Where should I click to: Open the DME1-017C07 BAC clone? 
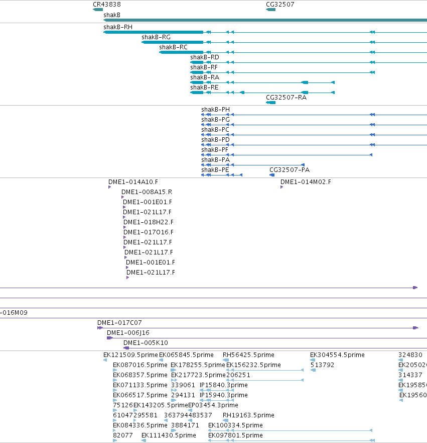pyautogui.click(x=257, y=328)
